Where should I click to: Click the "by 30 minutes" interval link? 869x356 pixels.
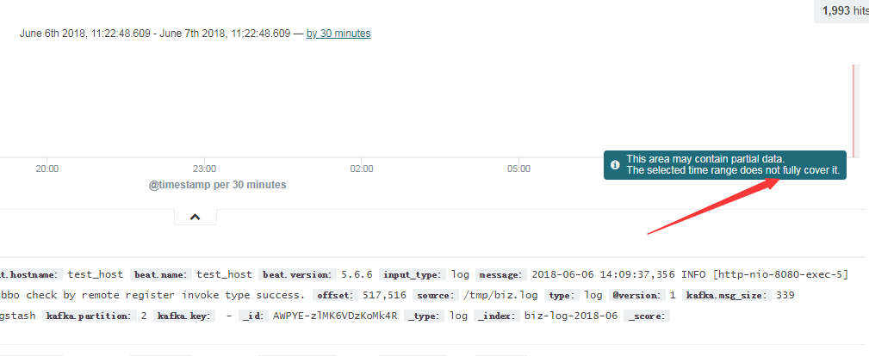pos(338,34)
